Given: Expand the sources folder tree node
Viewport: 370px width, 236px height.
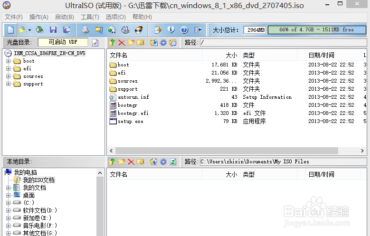Looking at the screenshot, I should pos(8,76).
